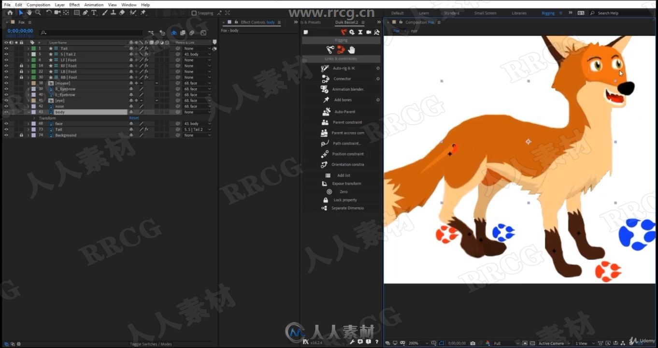Expand the Transform property group

coord(34,118)
